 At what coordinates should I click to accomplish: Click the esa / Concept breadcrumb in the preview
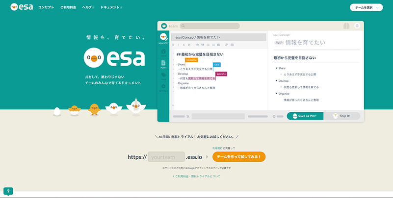tap(282, 35)
